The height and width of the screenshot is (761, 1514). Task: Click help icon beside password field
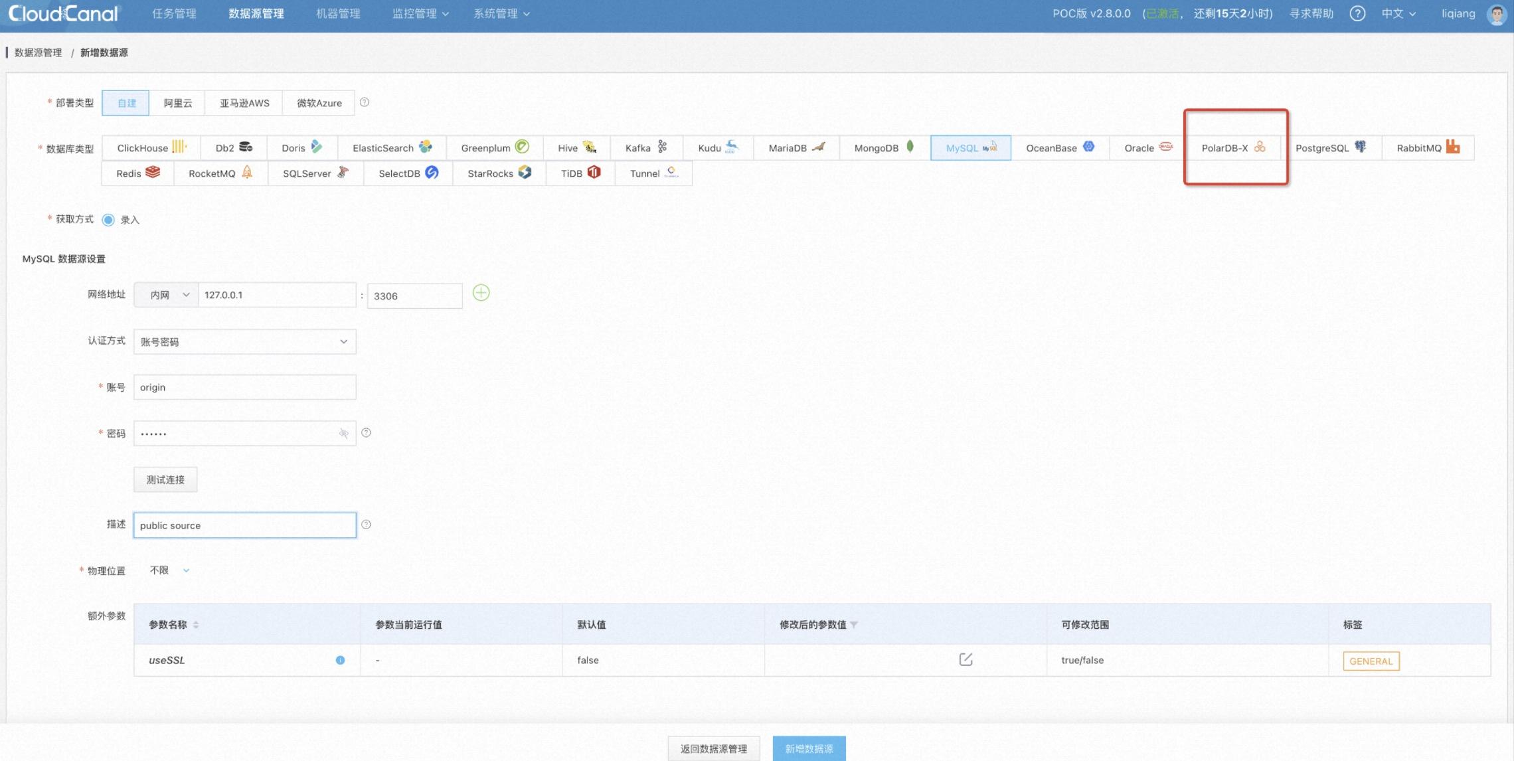coord(366,433)
